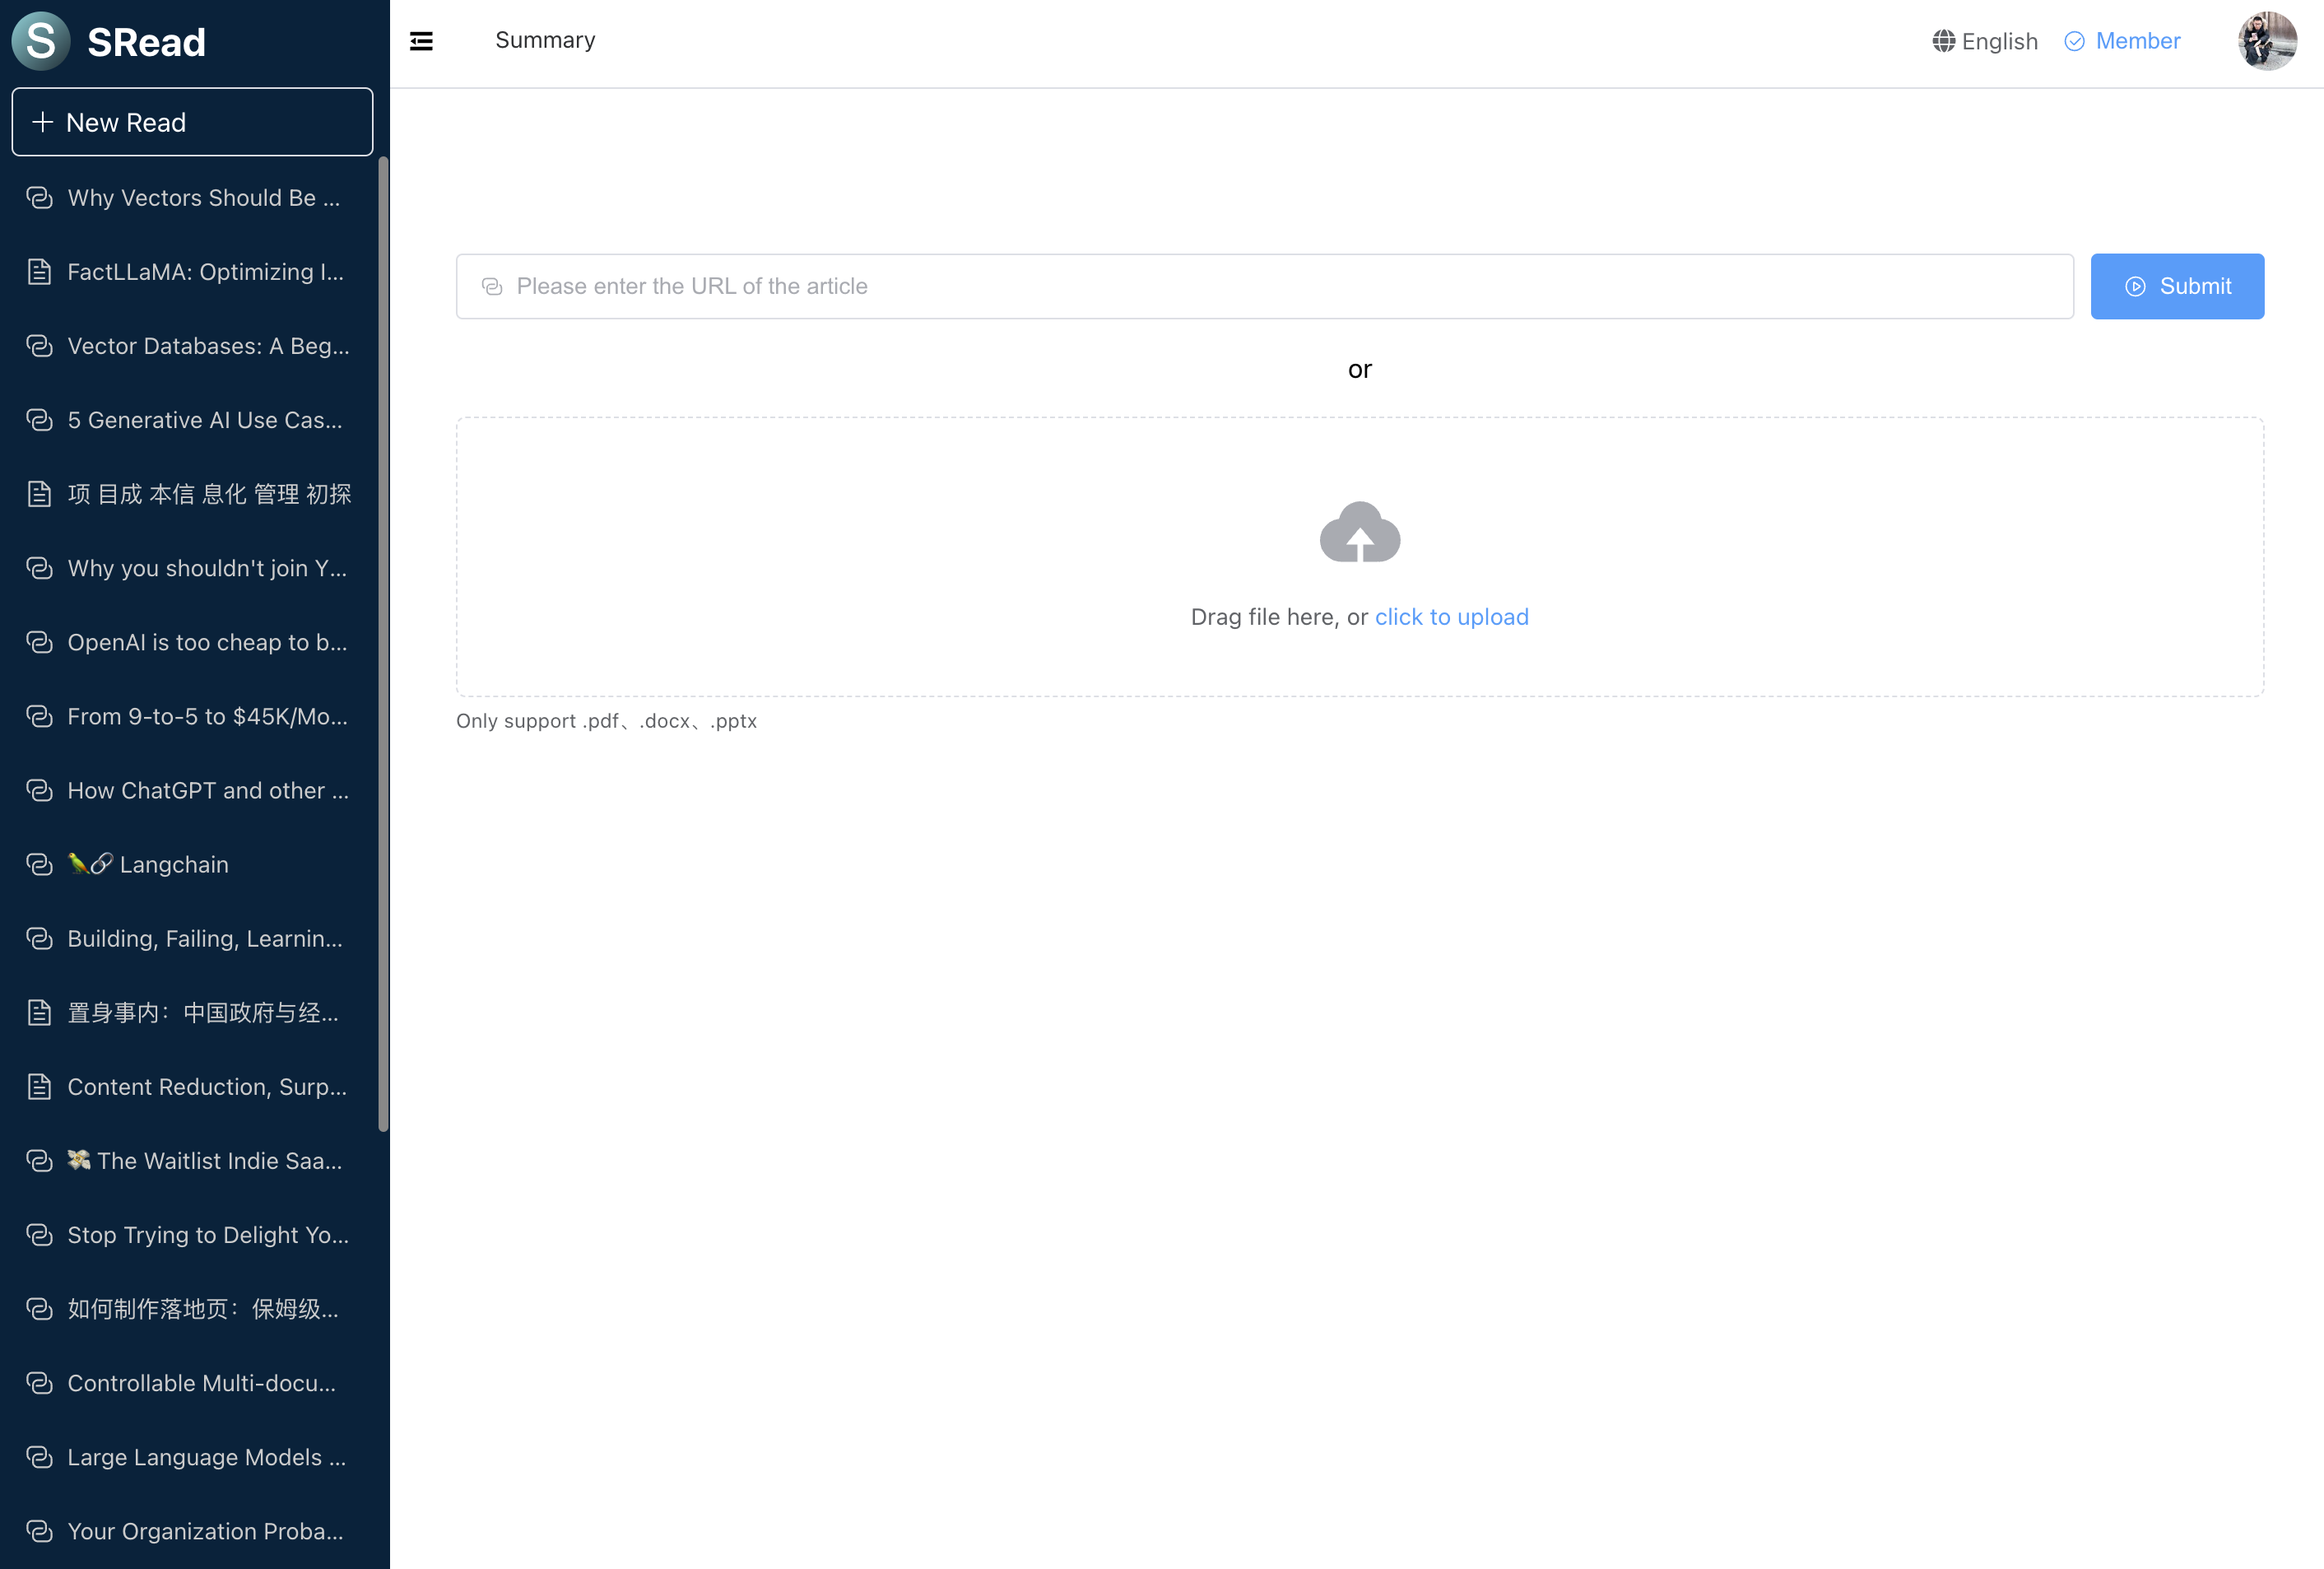
Task: Open 'Large Language Models' entry
Action: 205,1458
